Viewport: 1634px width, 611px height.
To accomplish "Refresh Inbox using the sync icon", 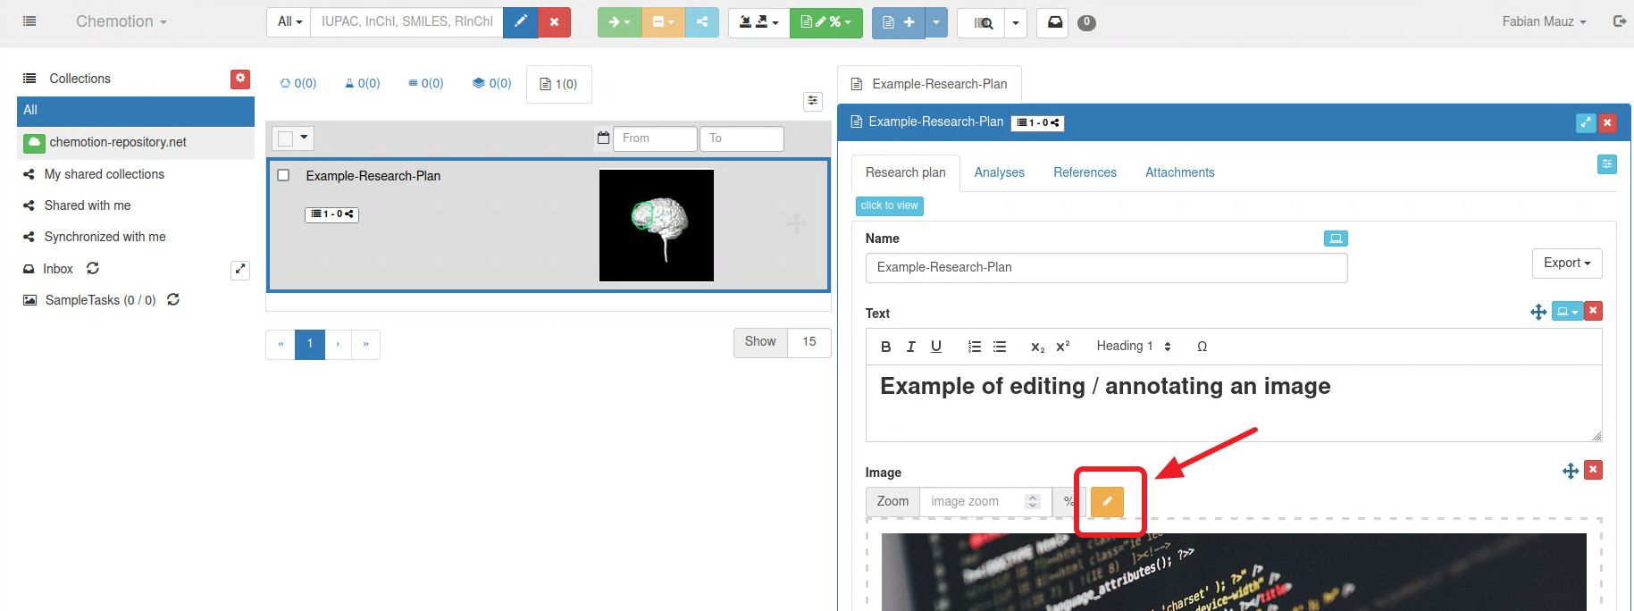I will (x=93, y=269).
